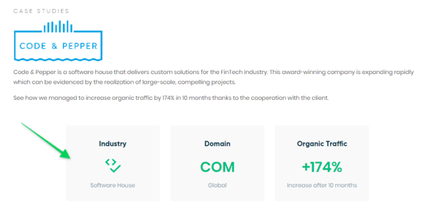
Task: Click the Organic Traffic title
Action: (322, 144)
